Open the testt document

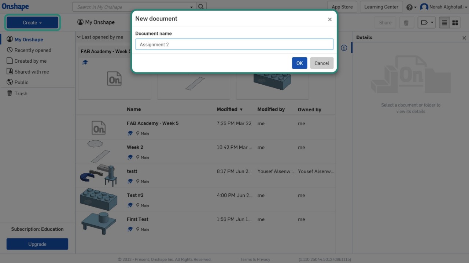(205, 175)
